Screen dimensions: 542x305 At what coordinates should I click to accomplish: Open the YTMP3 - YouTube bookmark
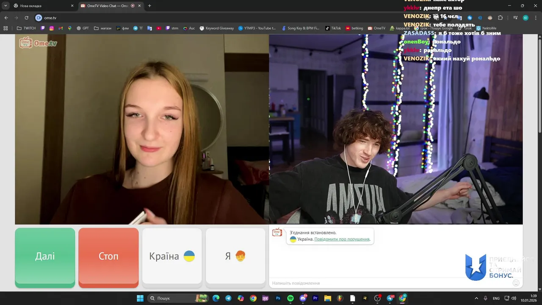[x=257, y=28]
